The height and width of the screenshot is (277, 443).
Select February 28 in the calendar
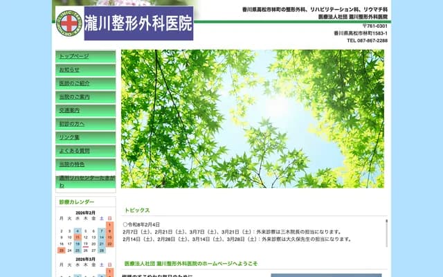(102, 251)
